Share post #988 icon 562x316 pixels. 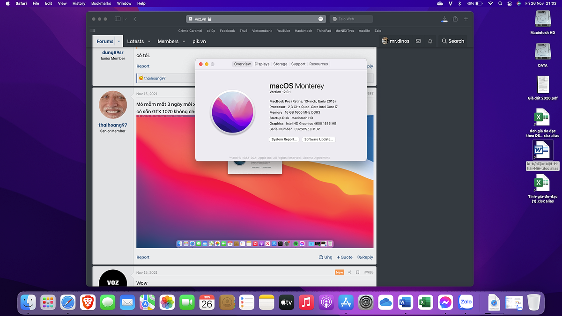click(349, 272)
